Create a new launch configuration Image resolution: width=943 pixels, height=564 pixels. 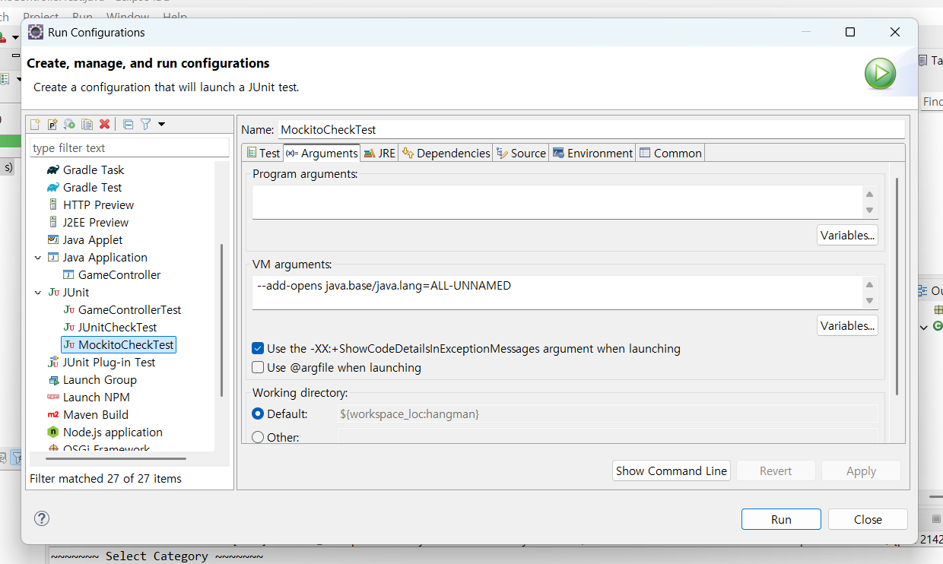tap(35, 124)
